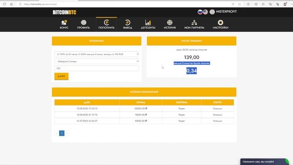Click the 10000.00 ₽ amount in the 31.07.2023 row
Screen dimensions: 293x165
141,121
